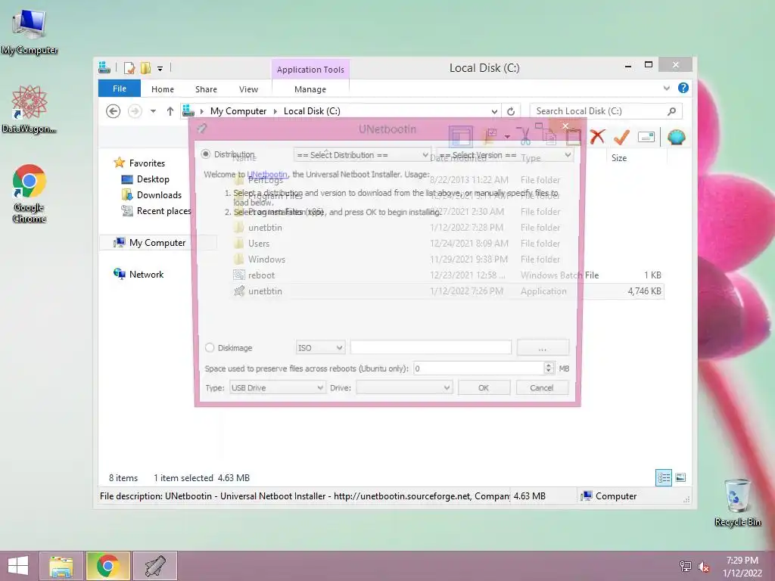Open Google Chrome desktop shortcut
The height and width of the screenshot is (581, 775).
(x=30, y=194)
